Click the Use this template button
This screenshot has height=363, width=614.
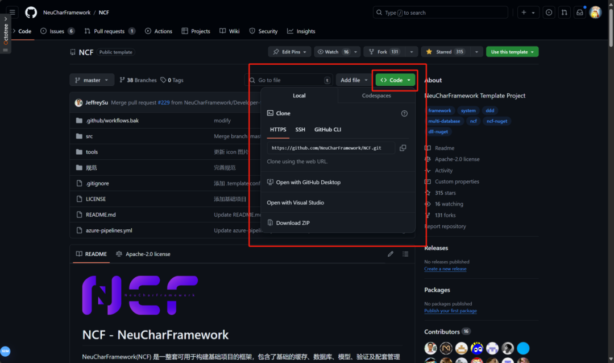coord(512,52)
